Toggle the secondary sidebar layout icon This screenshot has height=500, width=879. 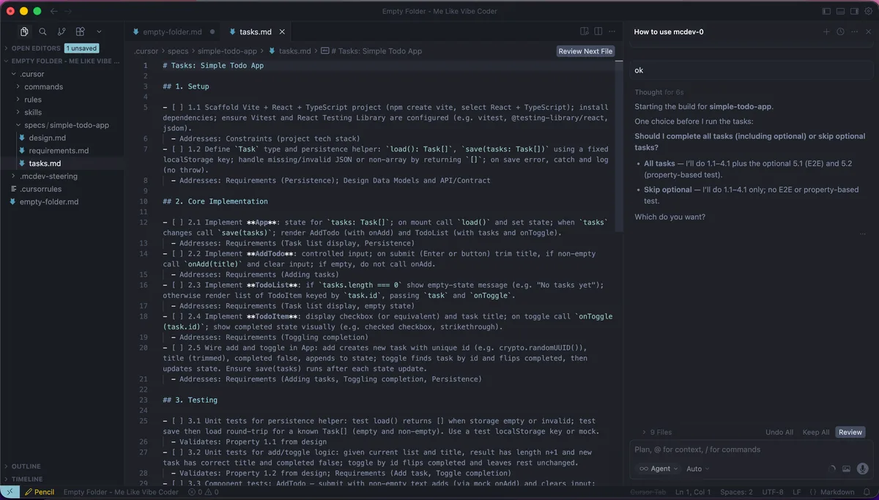click(x=855, y=11)
